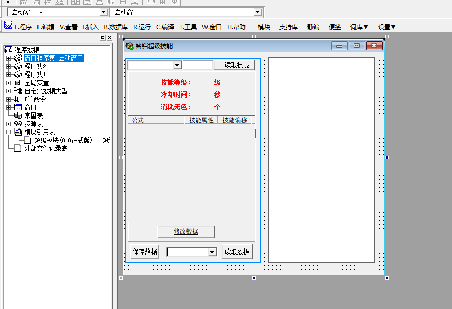
Task: Click the 常量表 icon in tree
Action: point(18,115)
